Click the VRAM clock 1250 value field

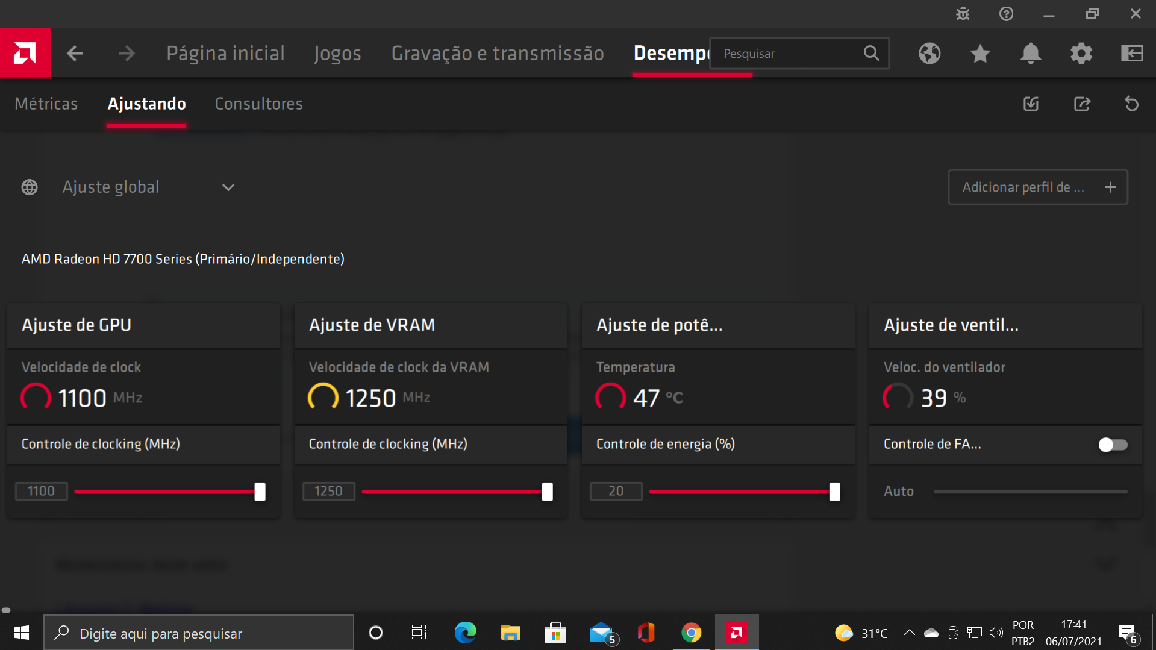point(328,491)
